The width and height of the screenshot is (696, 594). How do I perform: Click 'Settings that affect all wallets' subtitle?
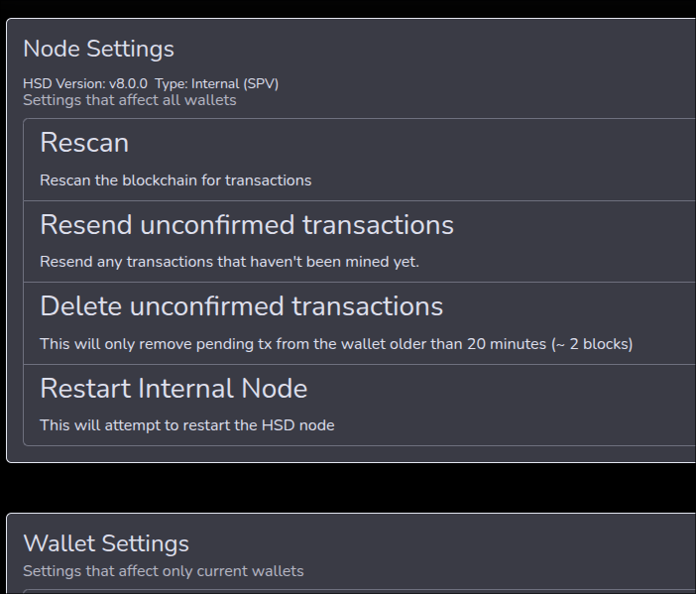tap(129, 100)
